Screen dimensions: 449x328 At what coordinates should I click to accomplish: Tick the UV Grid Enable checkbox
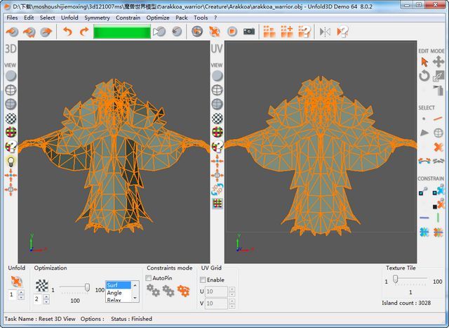point(203,280)
